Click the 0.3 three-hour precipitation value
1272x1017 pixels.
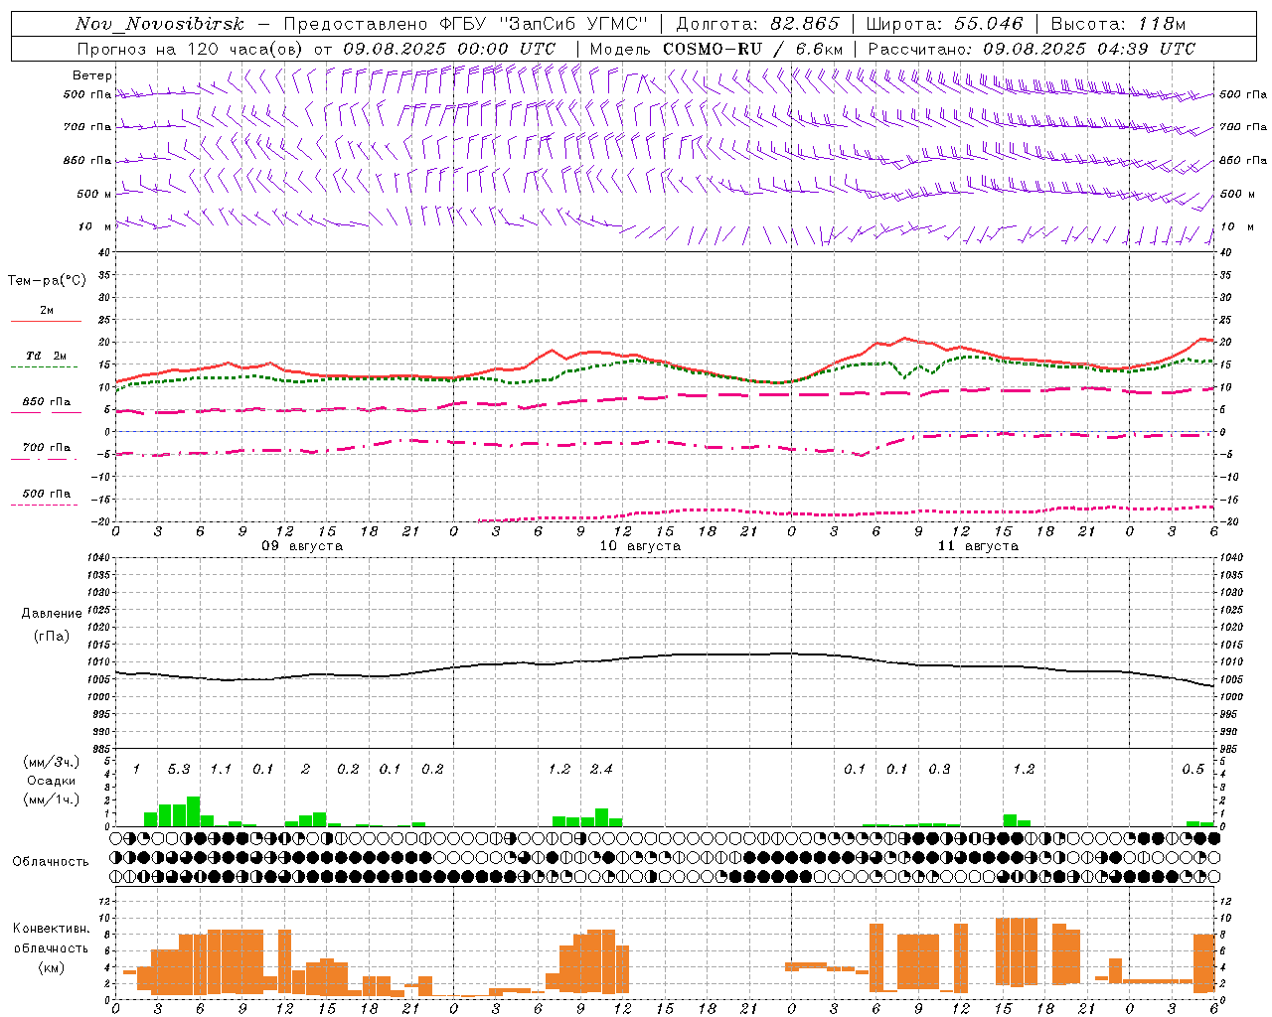coord(939,769)
